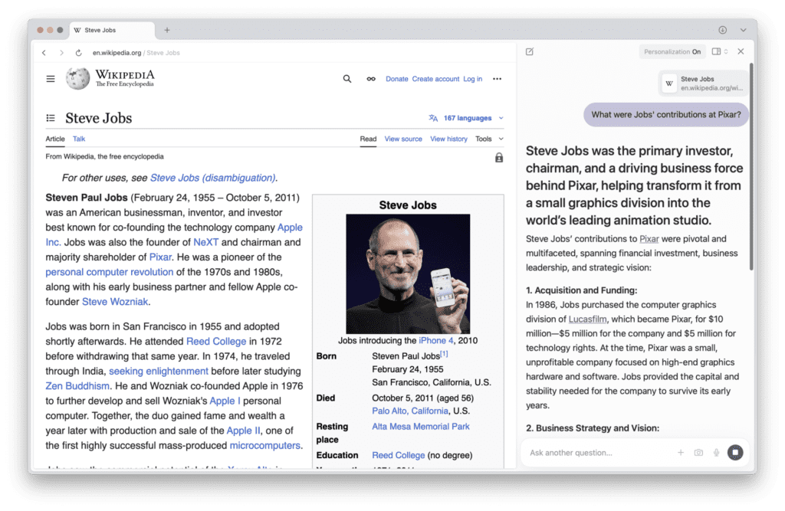Click the assistant panel vertical scrollbar
785x511 pixels.
tap(751, 167)
